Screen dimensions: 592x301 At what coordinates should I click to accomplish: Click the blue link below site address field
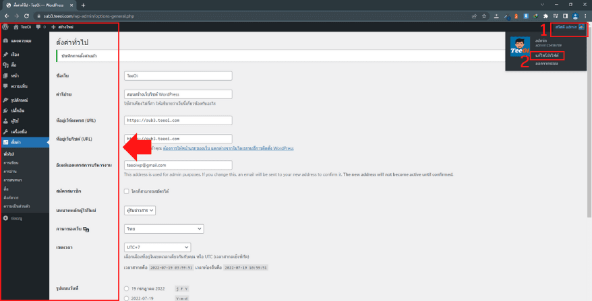[x=229, y=148]
